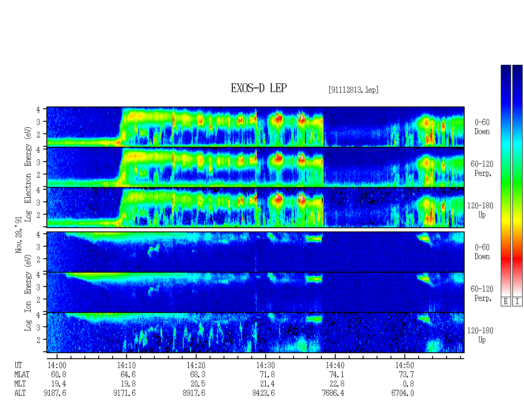Click the 0-60 Down label beside ion panel

[482, 252]
